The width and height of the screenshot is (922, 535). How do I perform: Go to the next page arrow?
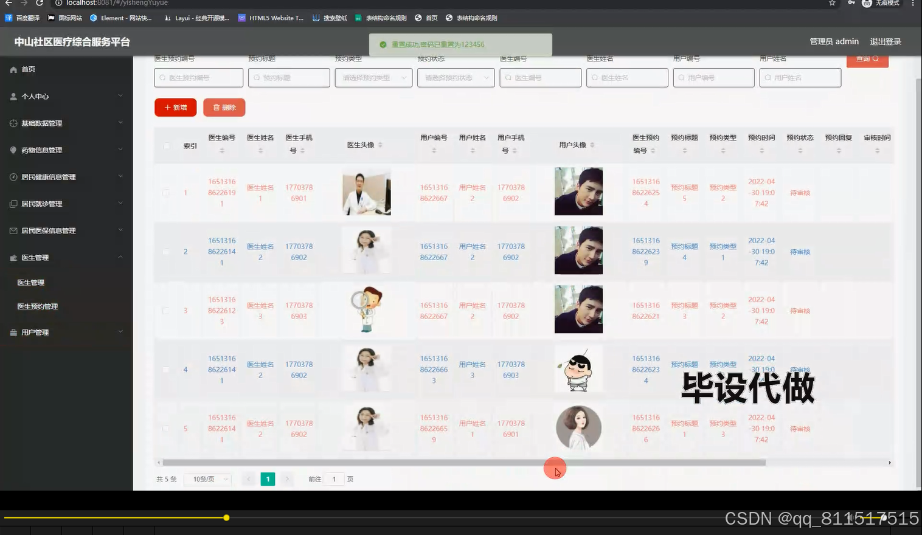(x=287, y=479)
